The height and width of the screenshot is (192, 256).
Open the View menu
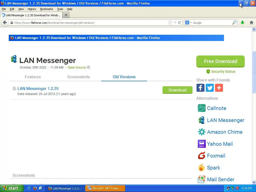point(21,9)
